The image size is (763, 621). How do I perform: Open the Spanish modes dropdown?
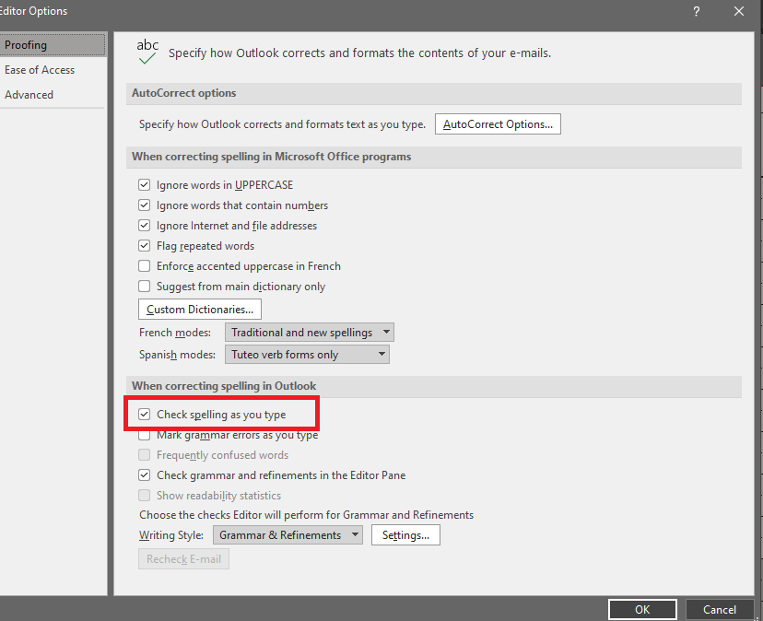(307, 355)
